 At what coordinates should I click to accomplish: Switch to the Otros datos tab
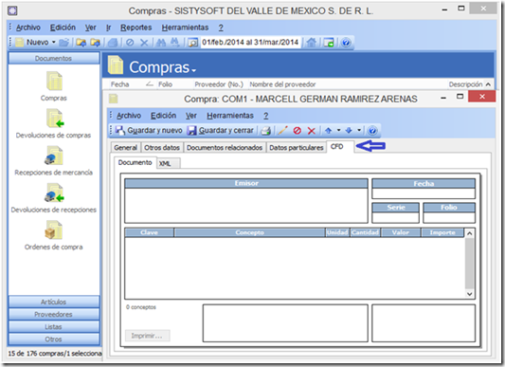click(162, 148)
